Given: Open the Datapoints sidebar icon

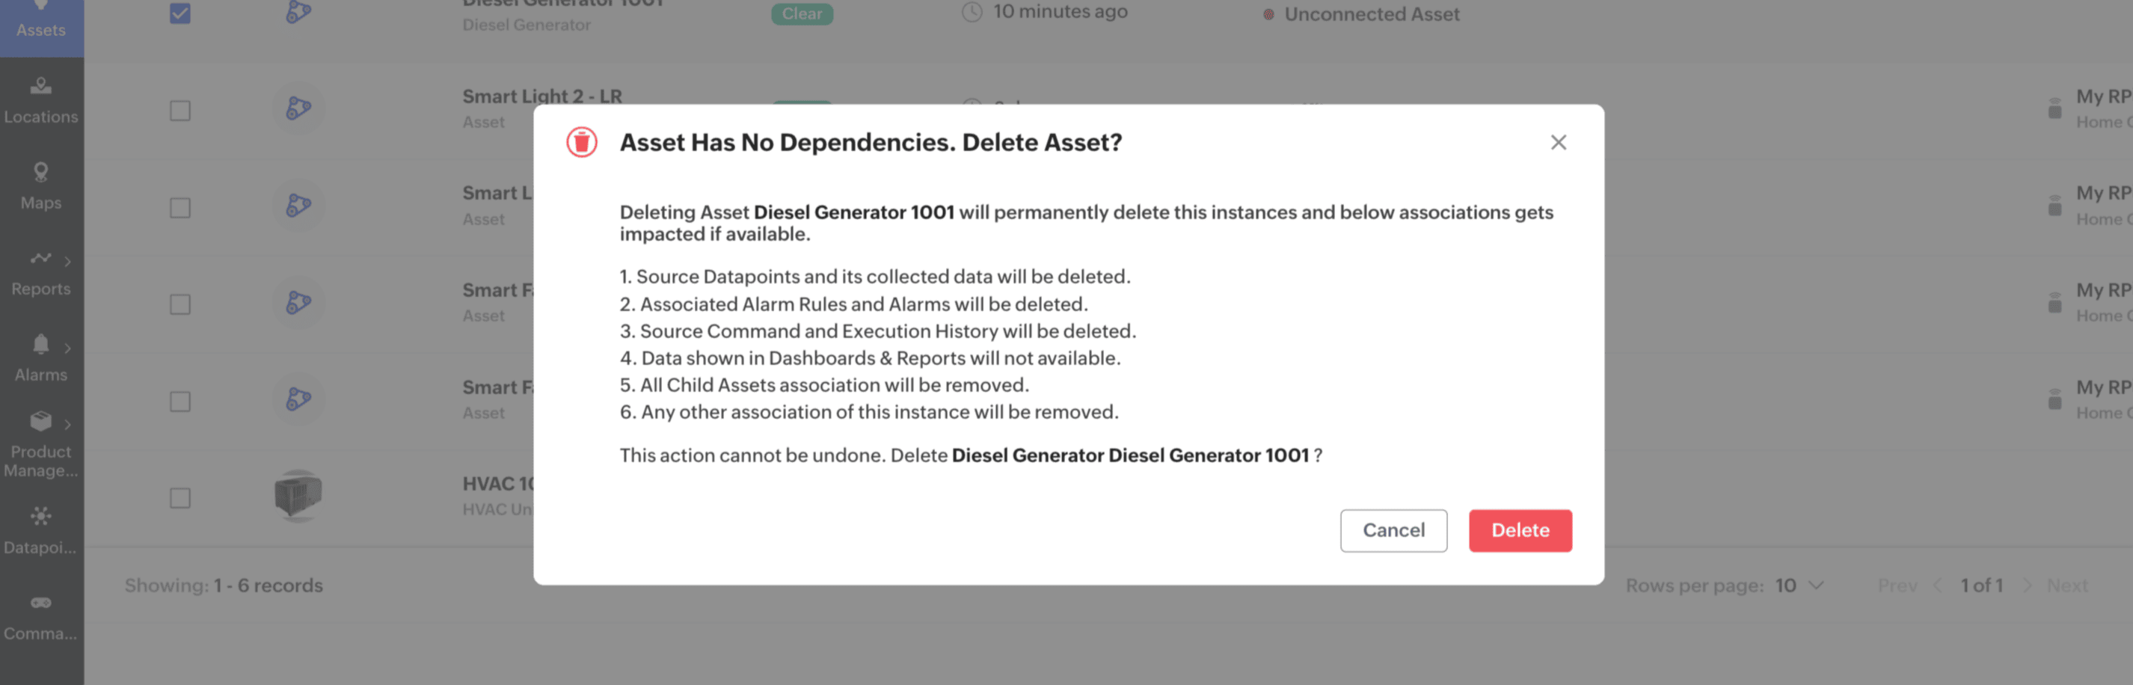Looking at the screenshot, I should [x=40, y=517].
